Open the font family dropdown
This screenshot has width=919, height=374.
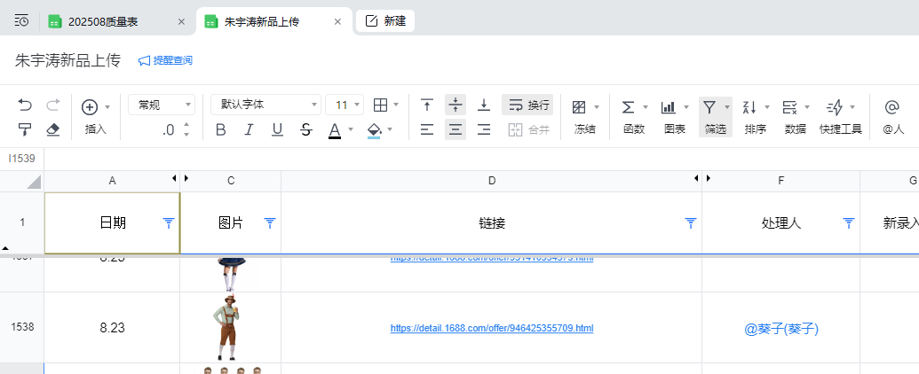pos(265,105)
